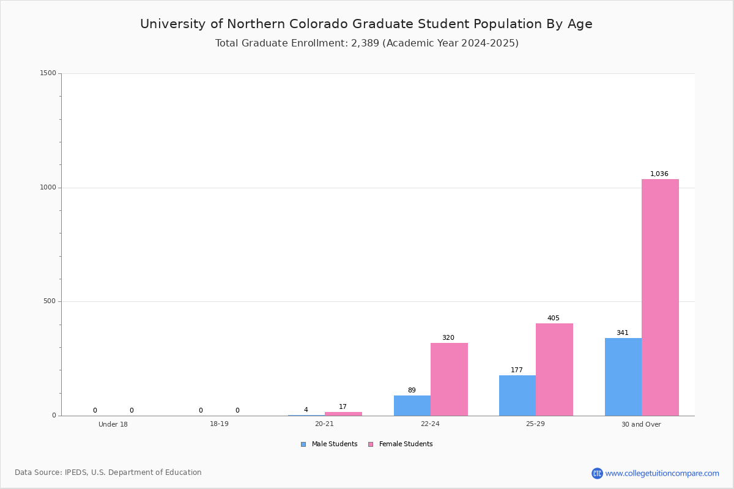Screen dimensions: 734x489
Task: Click the pink Female Students legend swatch
Action: pos(371,444)
